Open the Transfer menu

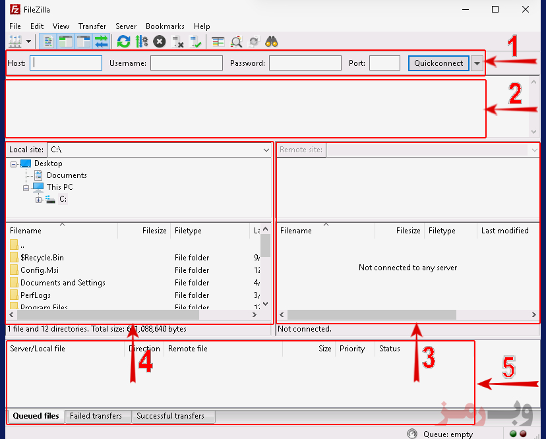[92, 26]
